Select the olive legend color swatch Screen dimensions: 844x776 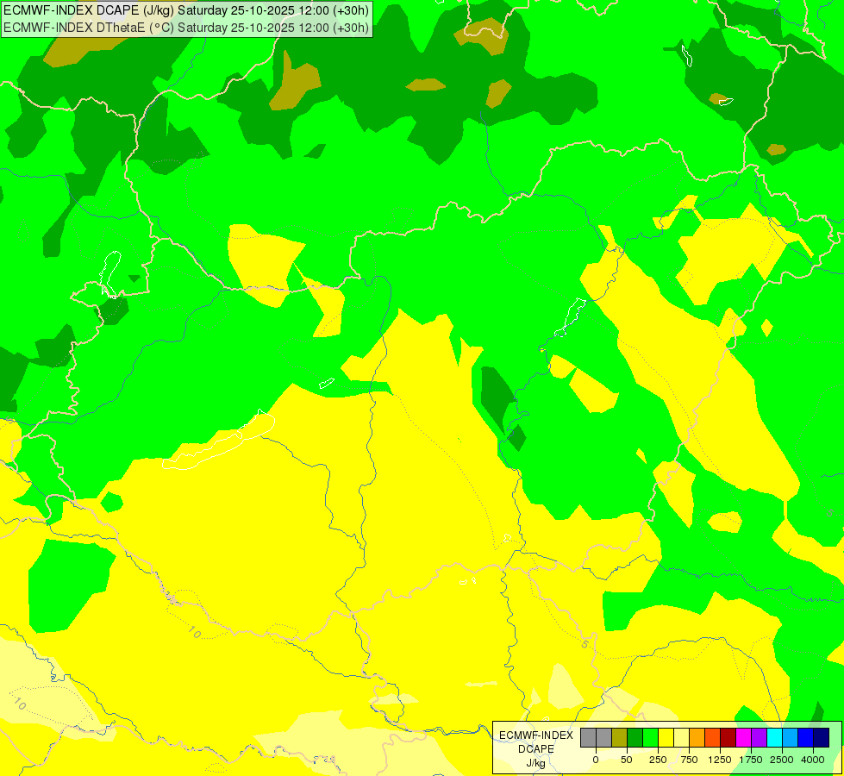coord(619,738)
